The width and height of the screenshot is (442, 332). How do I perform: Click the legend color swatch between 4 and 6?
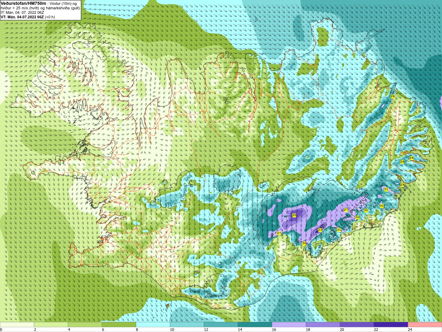tap(85, 325)
